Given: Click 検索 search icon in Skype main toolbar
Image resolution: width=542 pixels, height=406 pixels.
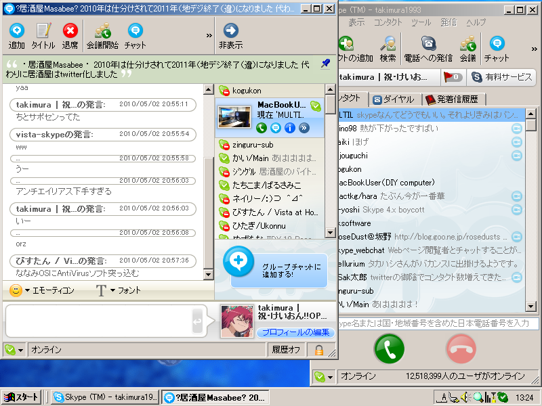Looking at the screenshot, I should [388, 48].
